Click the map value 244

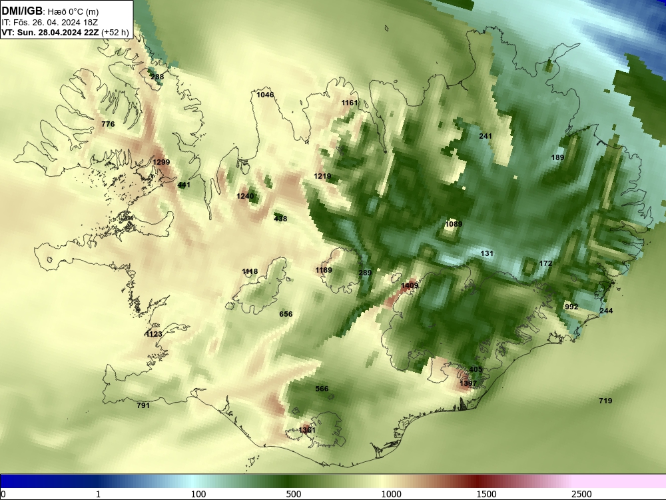pyautogui.click(x=606, y=311)
